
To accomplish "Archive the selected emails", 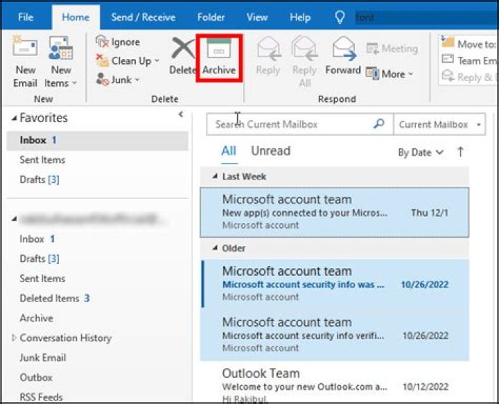I will [219, 58].
